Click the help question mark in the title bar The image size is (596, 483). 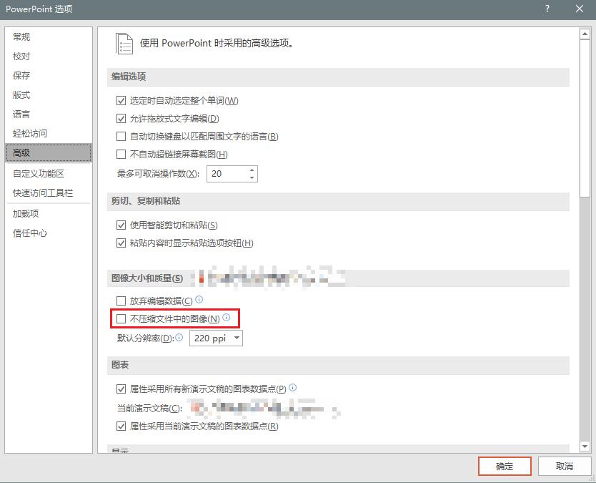(x=547, y=9)
